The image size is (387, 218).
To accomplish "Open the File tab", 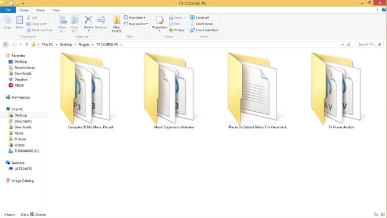I will (x=8, y=10).
